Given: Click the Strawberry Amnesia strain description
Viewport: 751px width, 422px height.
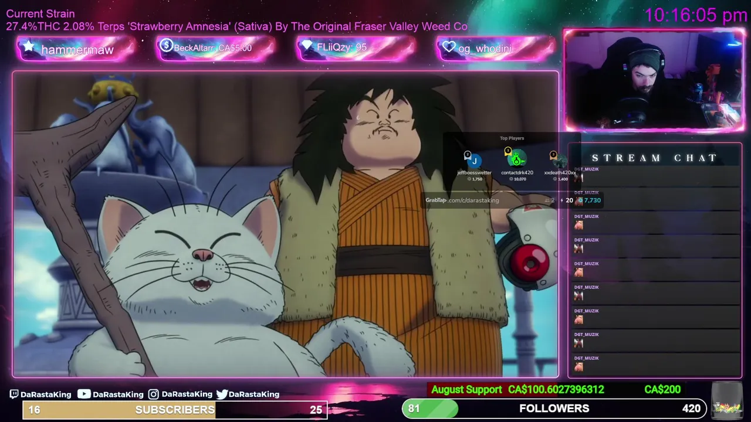Looking at the screenshot, I should click(x=237, y=26).
